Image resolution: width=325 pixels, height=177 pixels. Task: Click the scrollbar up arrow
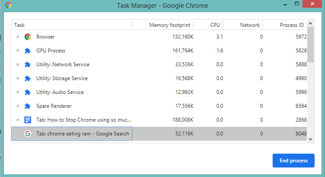(x=310, y=24)
